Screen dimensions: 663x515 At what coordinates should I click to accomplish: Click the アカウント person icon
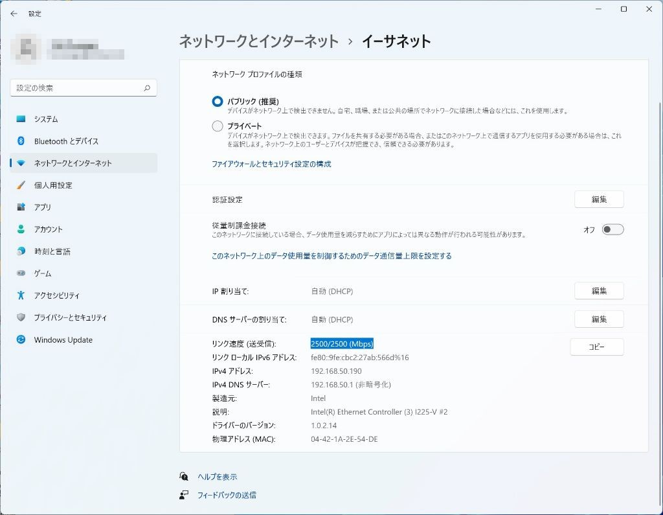pyautogui.click(x=21, y=229)
